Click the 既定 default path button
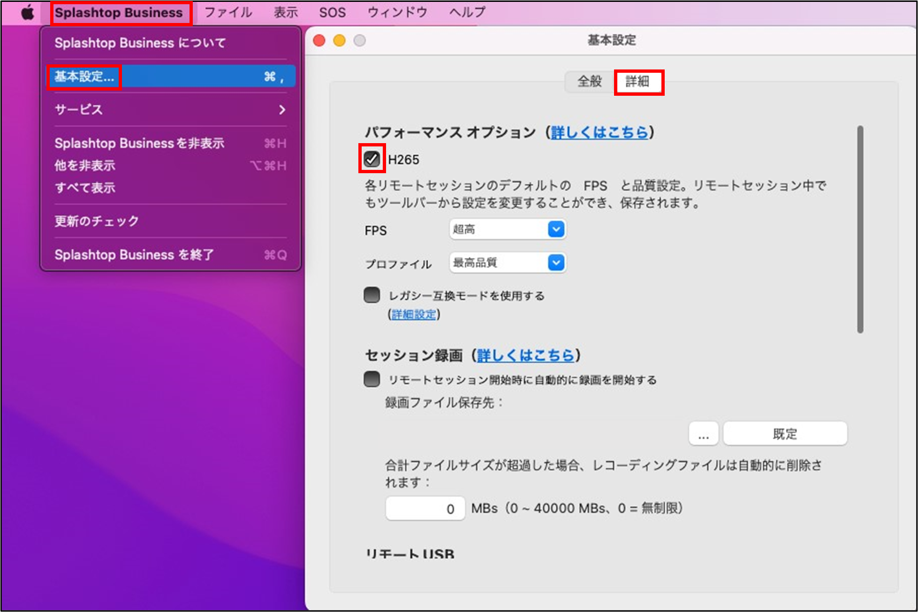Image resolution: width=918 pixels, height=612 pixels. [x=785, y=433]
